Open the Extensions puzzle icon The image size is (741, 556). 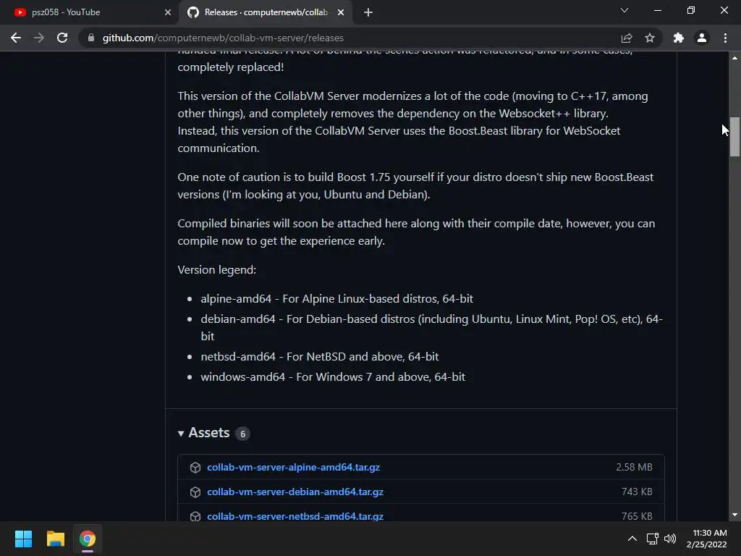point(679,38)
